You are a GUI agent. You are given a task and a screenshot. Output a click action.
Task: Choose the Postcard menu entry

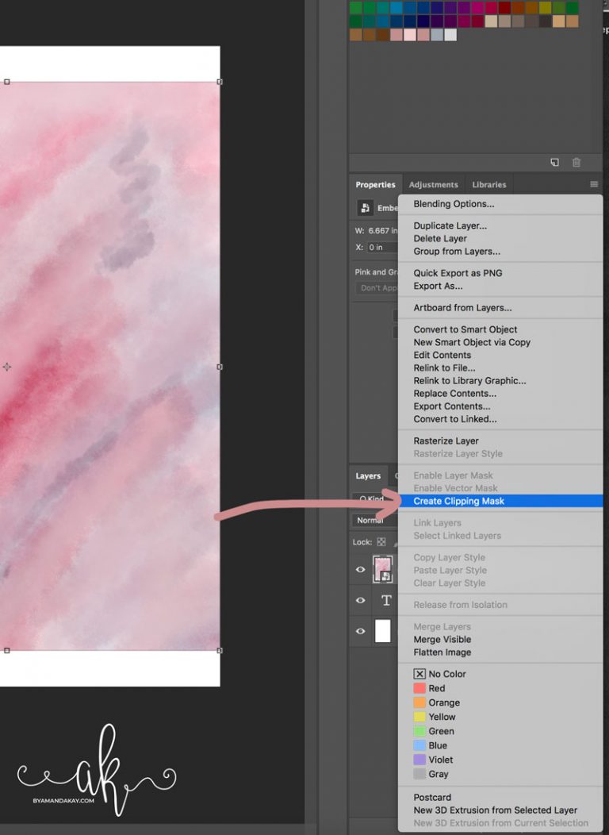point(432,798)
